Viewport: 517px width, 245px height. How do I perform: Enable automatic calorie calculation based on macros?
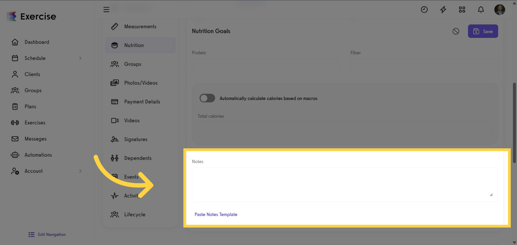(x=207, y=98)
